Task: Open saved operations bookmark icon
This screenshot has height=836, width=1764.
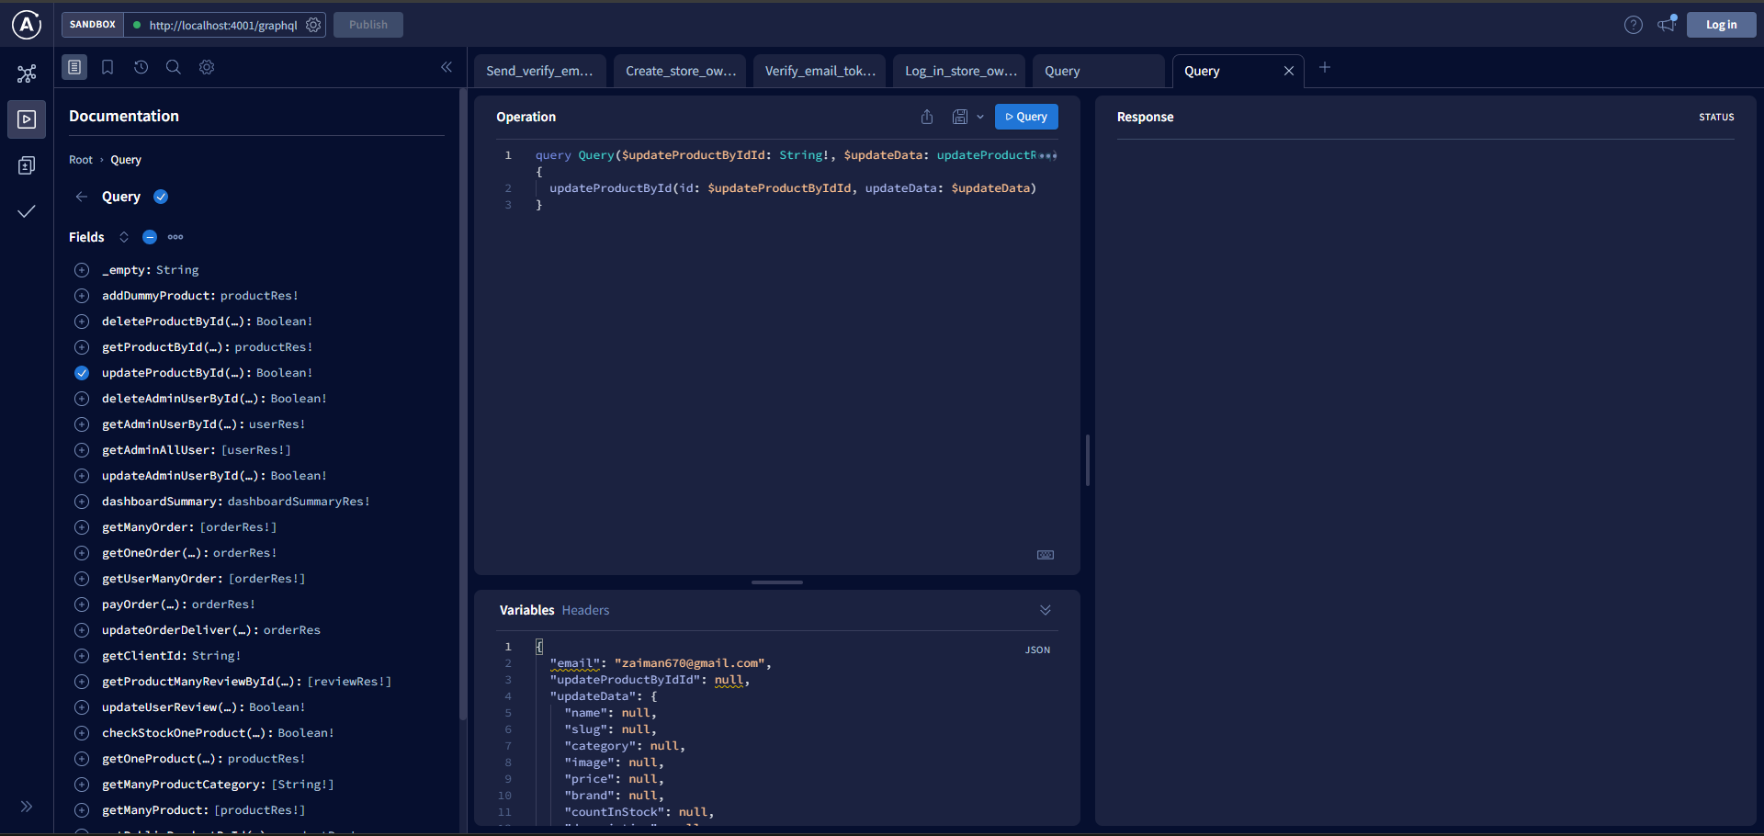Action: click(x=107, y=67)
